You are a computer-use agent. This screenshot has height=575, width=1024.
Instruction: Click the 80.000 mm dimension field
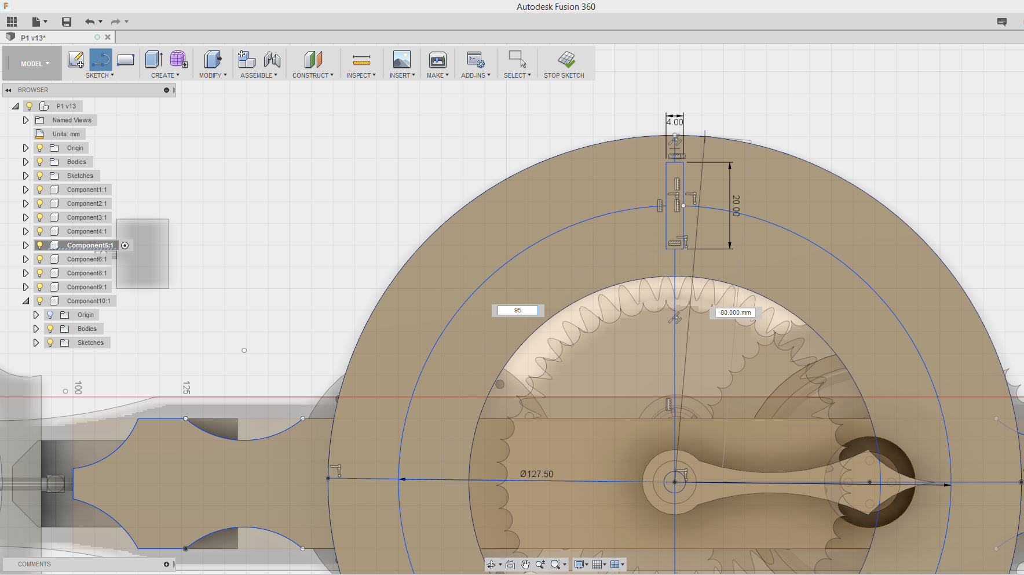(x=736, y=312)
